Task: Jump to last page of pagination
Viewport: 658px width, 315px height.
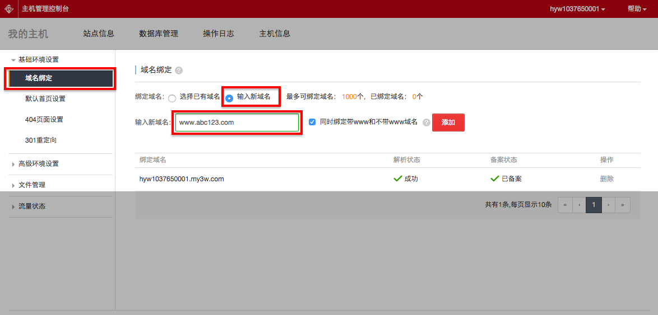Action: point(622,205)
